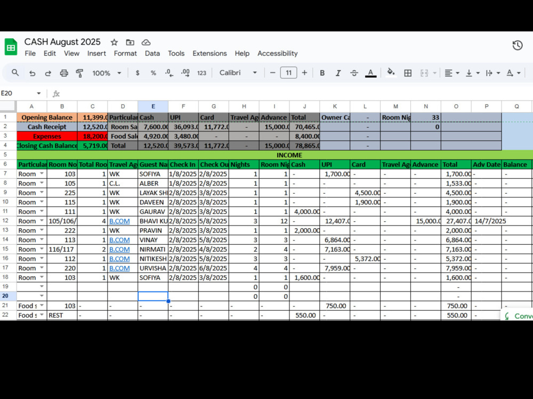
Task: Click the formula bar input
Action: 296,93
